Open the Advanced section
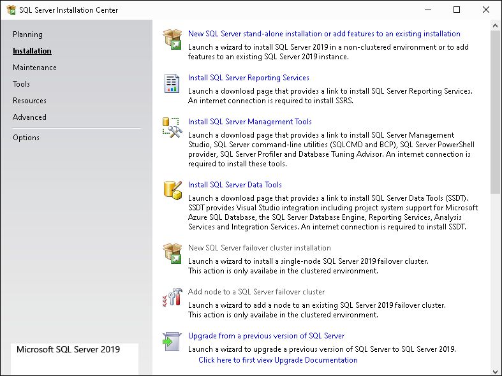 click(x=29, y=117)
